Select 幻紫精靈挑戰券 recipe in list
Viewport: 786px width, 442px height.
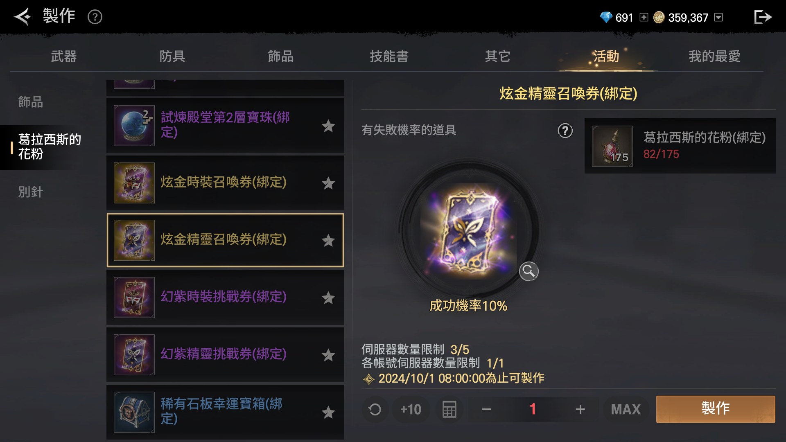coord(225,355)
